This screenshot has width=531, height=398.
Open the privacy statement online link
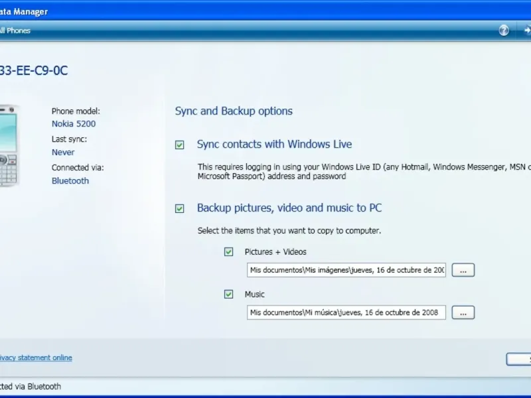[36, 358]
